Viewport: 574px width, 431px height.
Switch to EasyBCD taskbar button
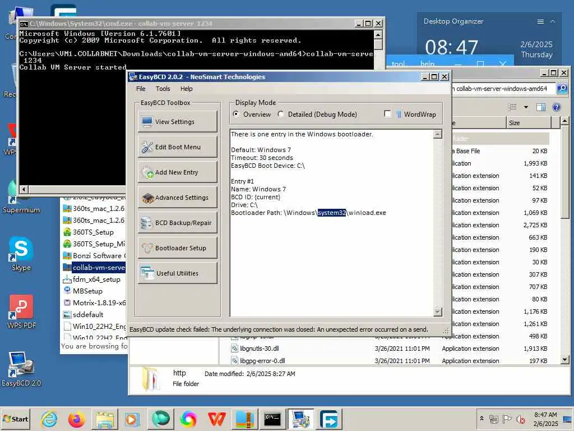point(300,419)
